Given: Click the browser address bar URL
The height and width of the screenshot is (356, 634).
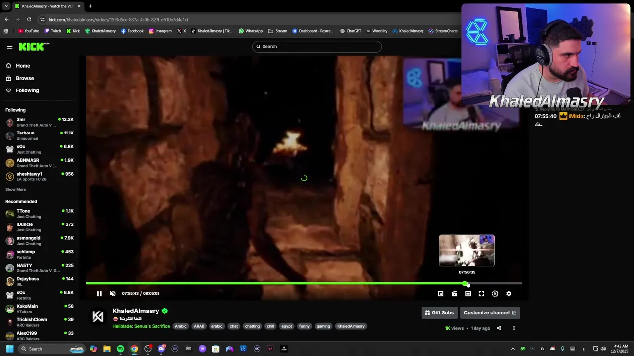Looking at the screenshot, I should pyautogui.click(x=118, y=20).
